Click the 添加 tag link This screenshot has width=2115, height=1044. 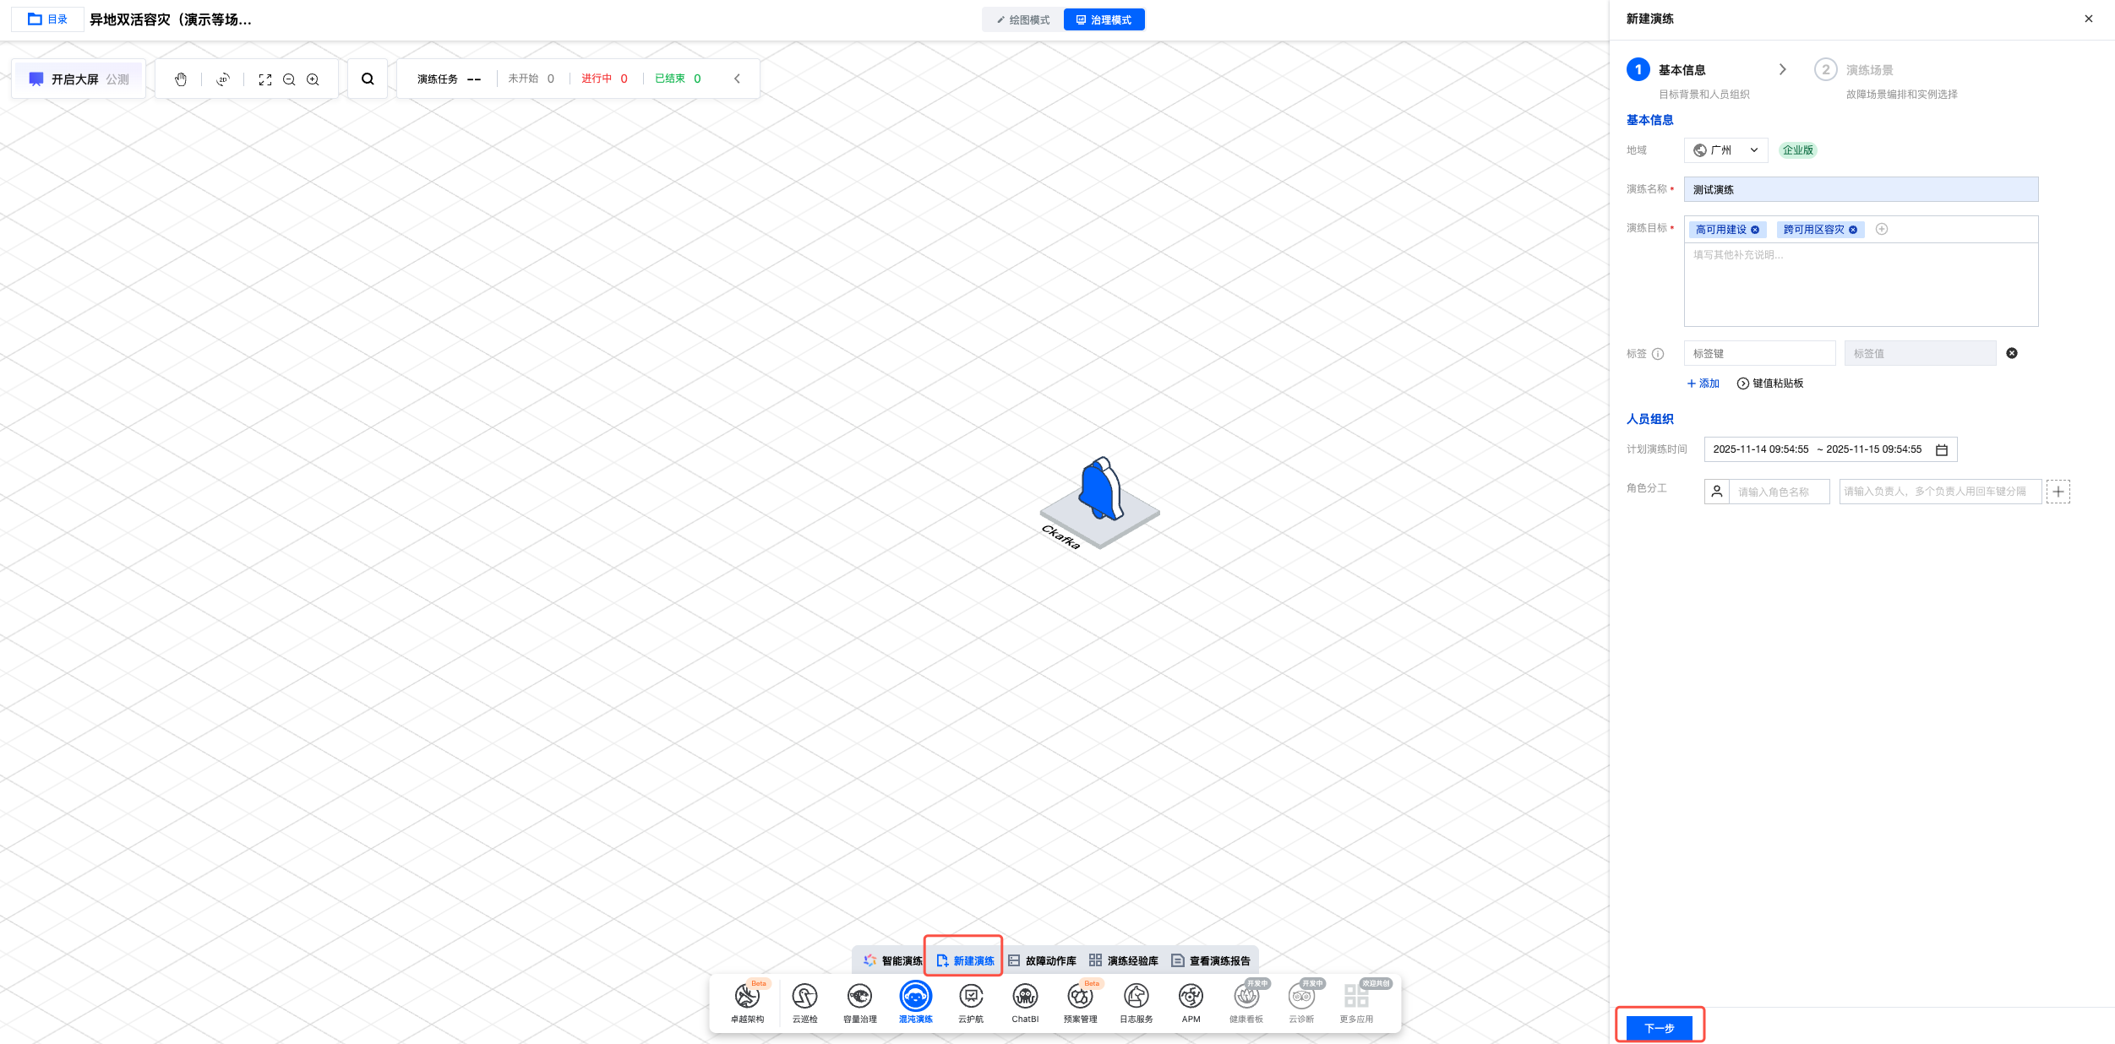pyautogui.click(x=1703, y=383)
